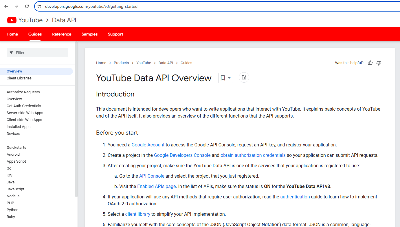Open site info icon in address bar

pyautogui.click(x=39, y=6)
